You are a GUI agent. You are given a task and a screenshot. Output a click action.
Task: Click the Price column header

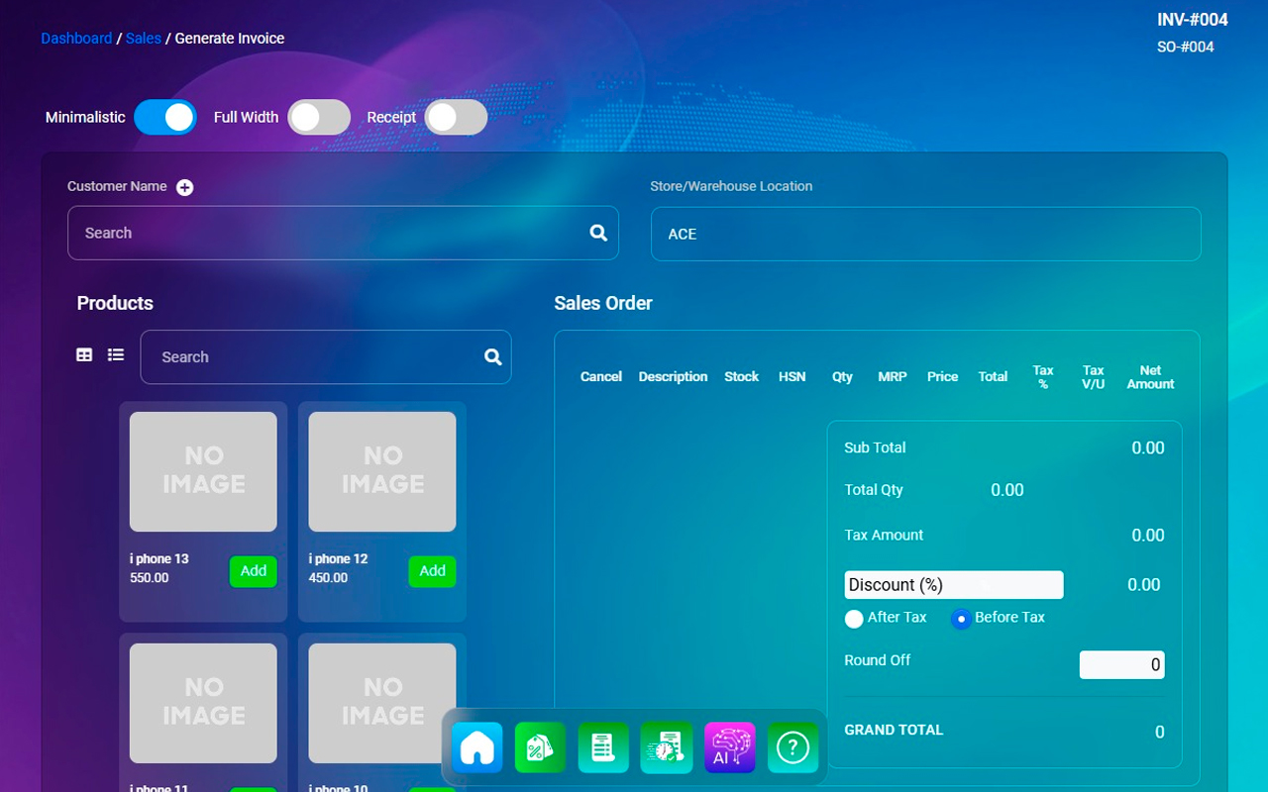(943, 377)
